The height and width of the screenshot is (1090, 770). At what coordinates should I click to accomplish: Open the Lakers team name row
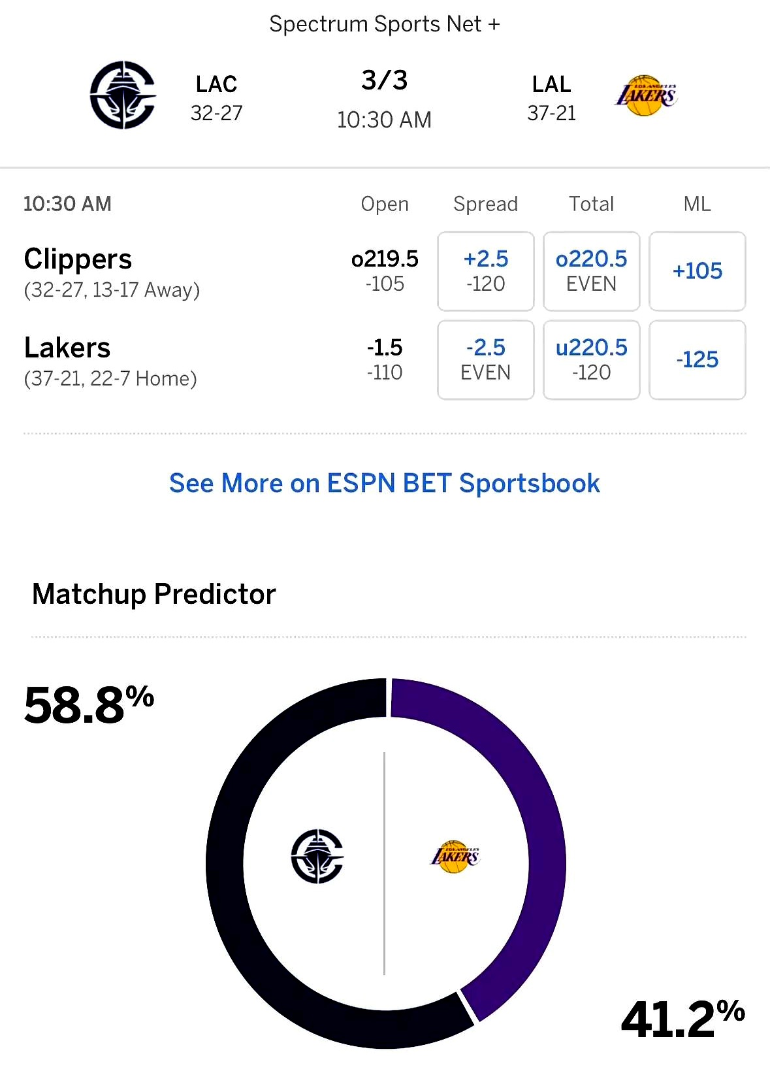coord(110,361)
